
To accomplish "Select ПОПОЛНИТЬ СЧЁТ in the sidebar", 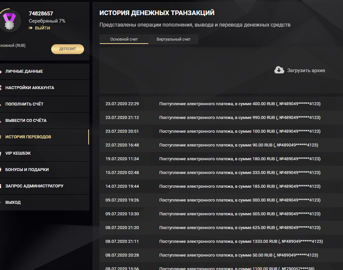I will pos(24,104).
